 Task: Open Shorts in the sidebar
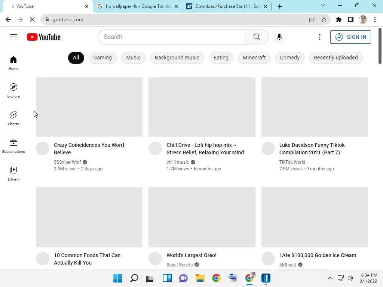pos(13,118)
